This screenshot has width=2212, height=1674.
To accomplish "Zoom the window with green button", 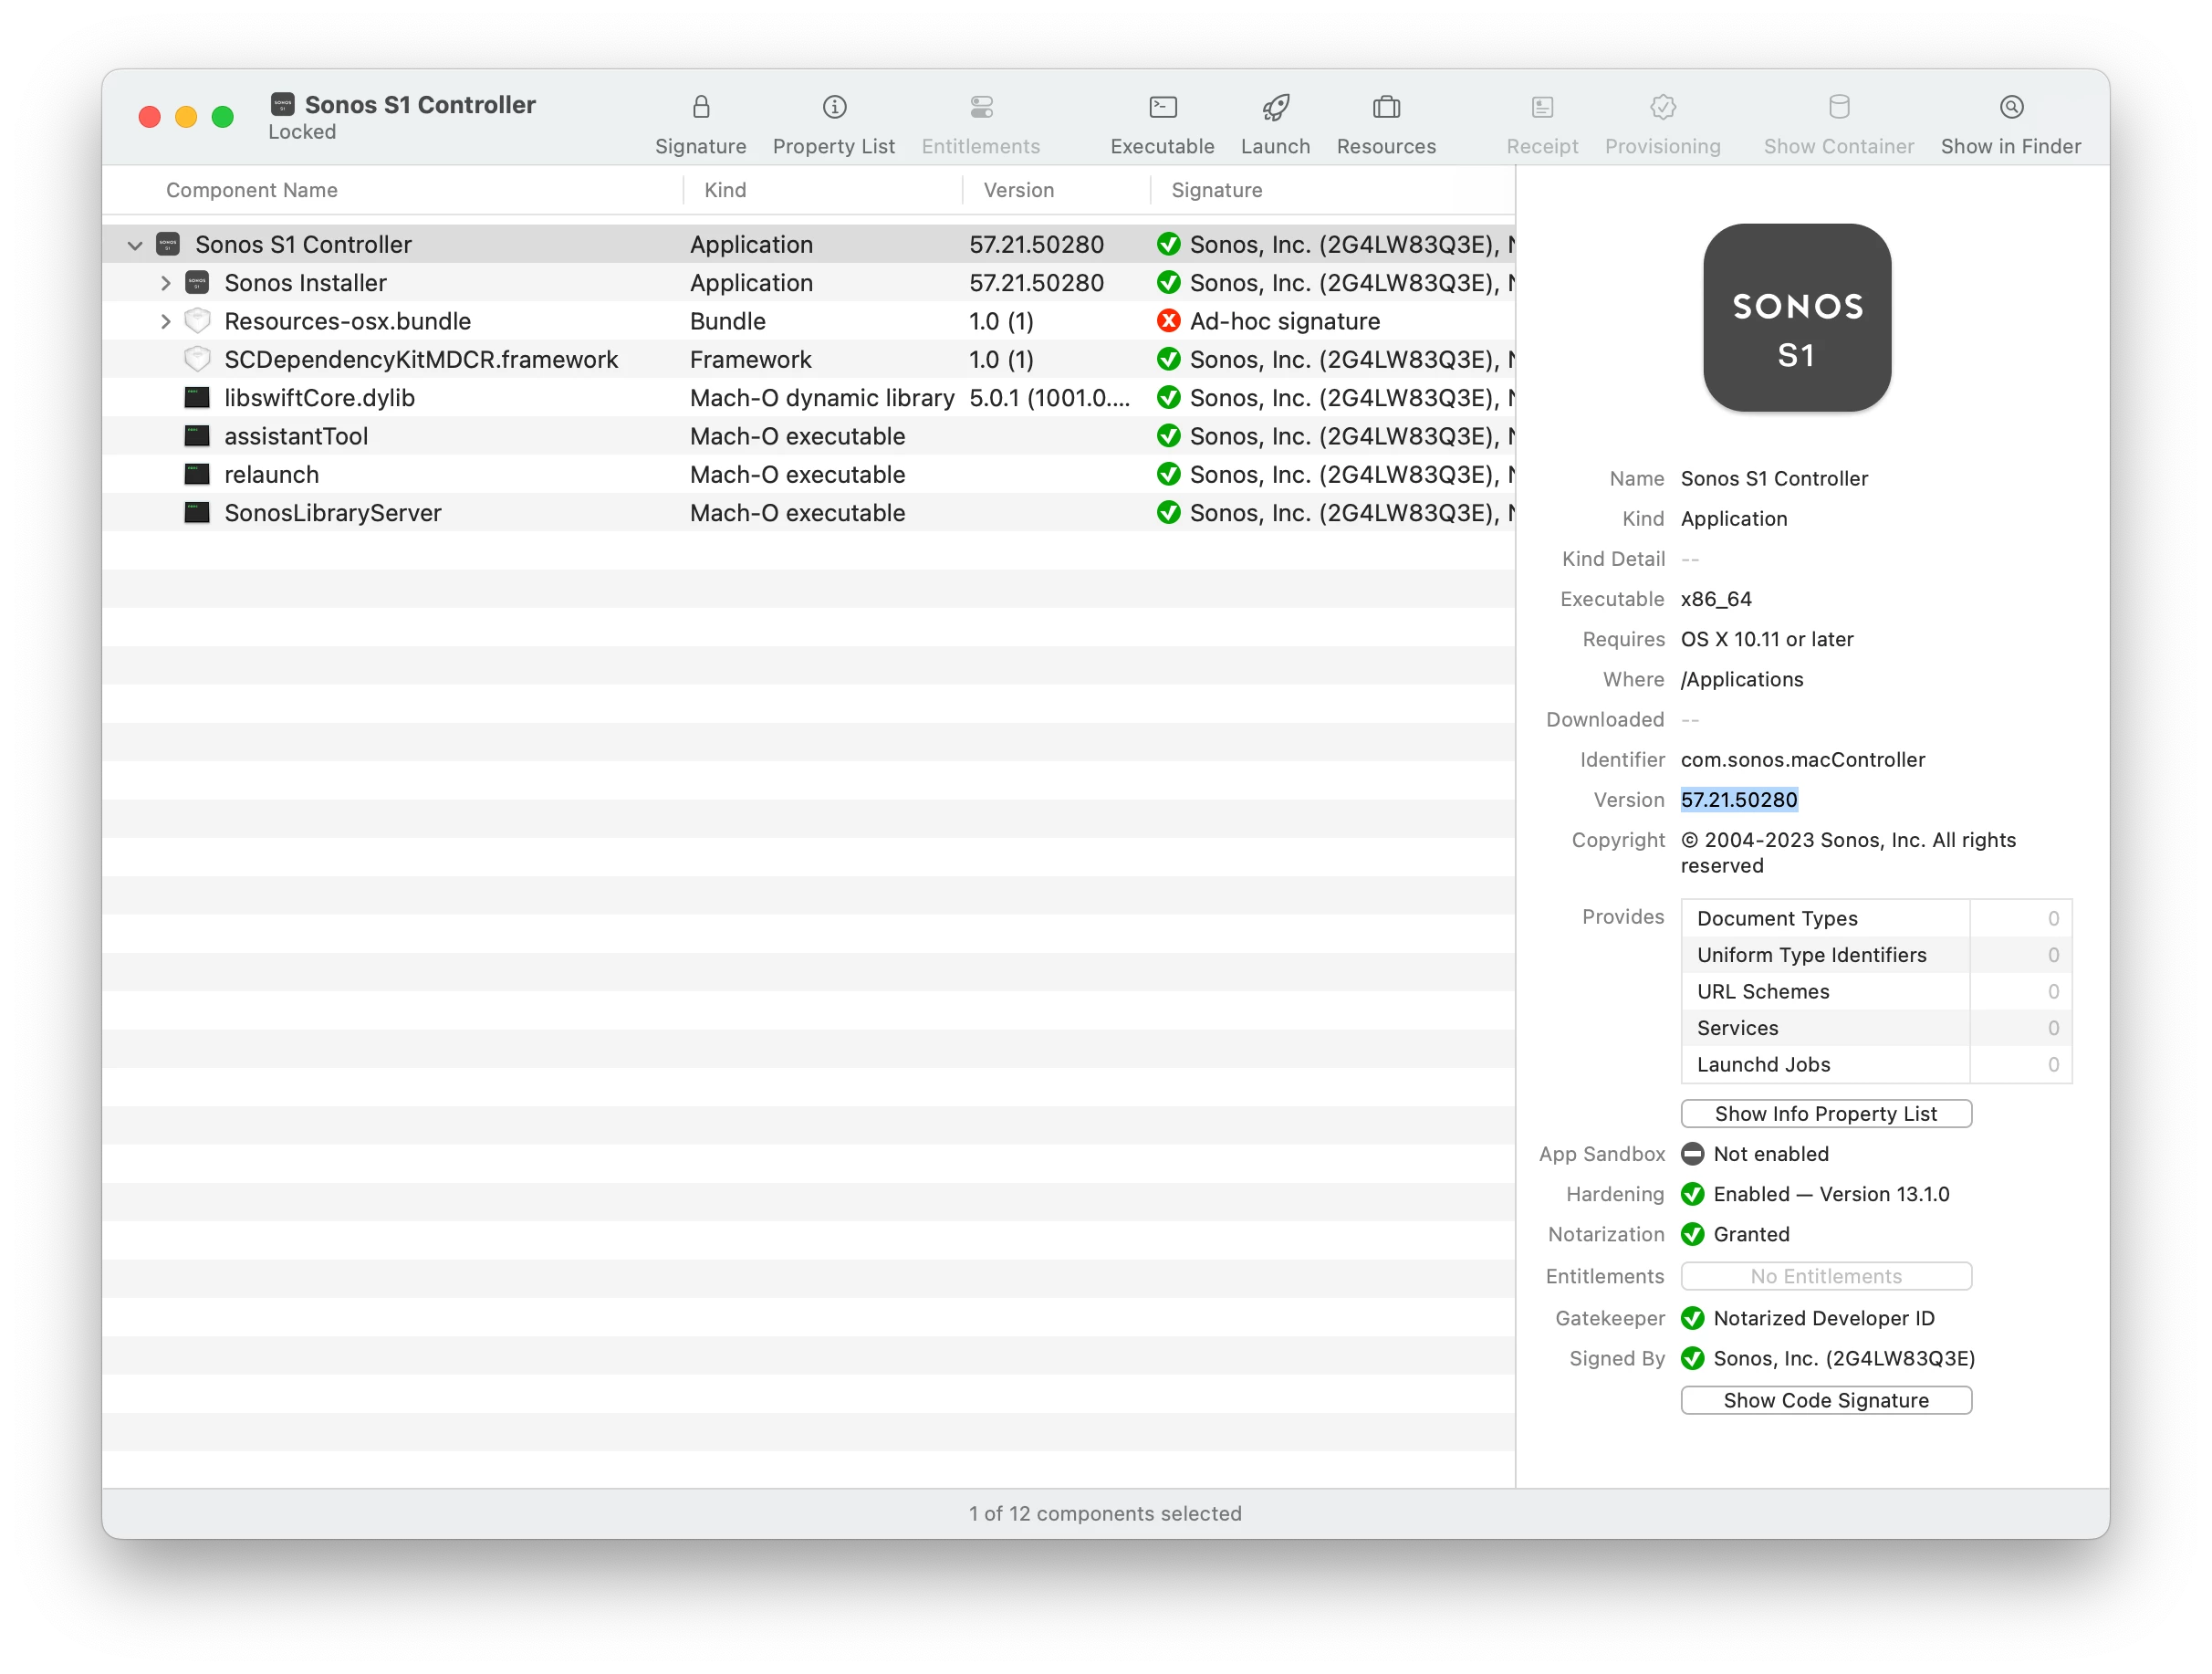I will point(223,117).
